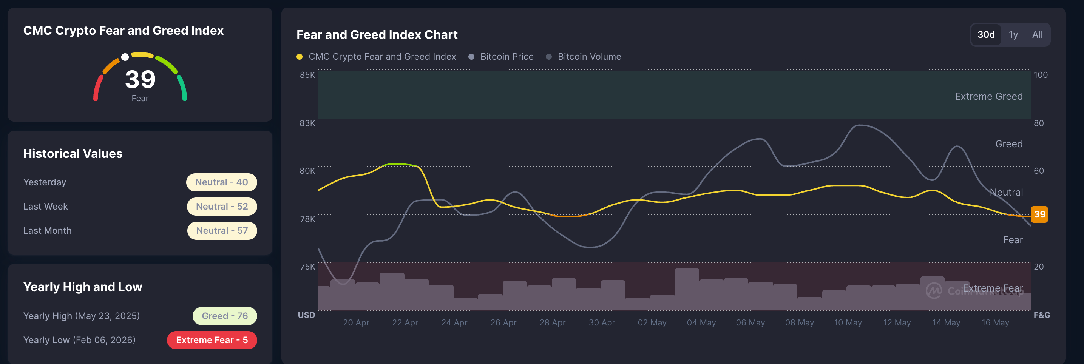Image resolution: width=1084 pixels, height=364 pixels.
Task: Click the Extreme Fear - 5 badge
Action: 212,340
